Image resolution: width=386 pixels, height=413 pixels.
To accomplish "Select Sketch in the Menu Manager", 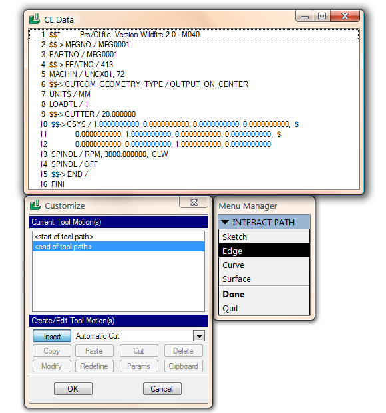I will 264,237.
